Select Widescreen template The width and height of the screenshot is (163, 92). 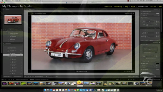12,40
